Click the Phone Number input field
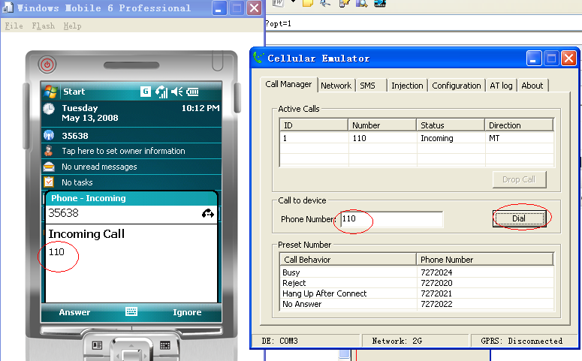 pos(391,219)
